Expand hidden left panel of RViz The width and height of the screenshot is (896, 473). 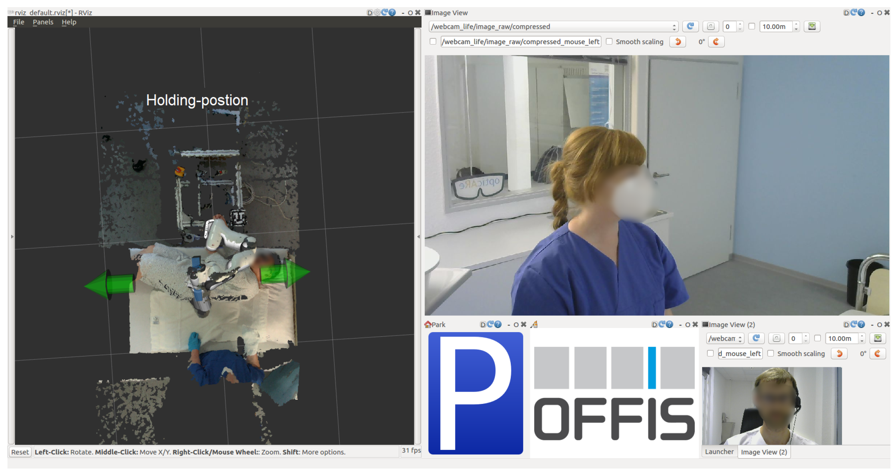[x=12, y=236]
